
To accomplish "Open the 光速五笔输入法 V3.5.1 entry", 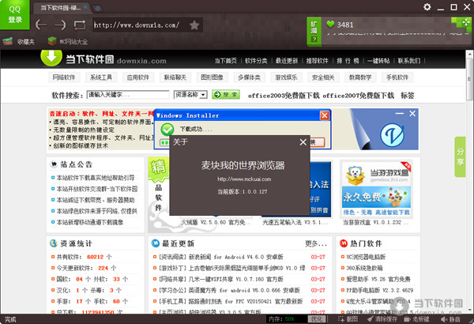I will tap(295, 222).
